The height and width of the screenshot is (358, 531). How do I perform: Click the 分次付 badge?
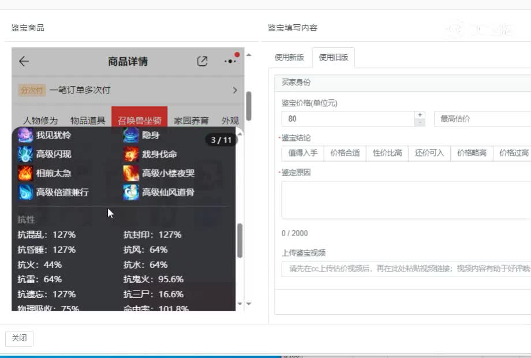[32, 90]
